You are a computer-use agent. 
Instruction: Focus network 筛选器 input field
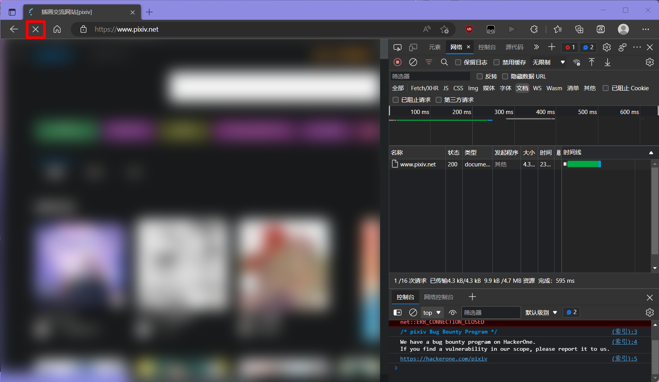[x=430, y=77]
